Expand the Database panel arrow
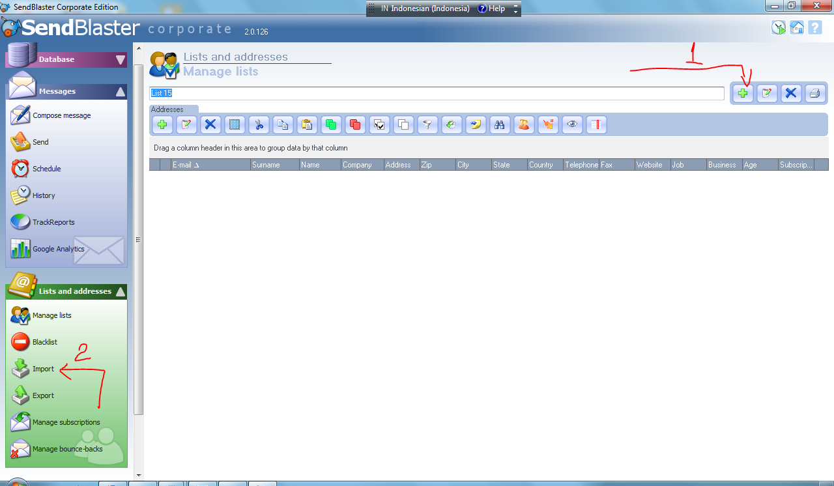Viewport: 834px width, 486px height. coord(121,60)
